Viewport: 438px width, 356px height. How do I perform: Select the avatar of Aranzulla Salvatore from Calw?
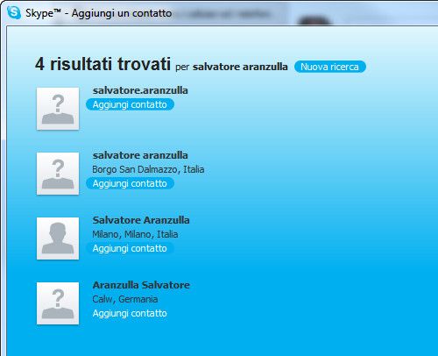58,303
